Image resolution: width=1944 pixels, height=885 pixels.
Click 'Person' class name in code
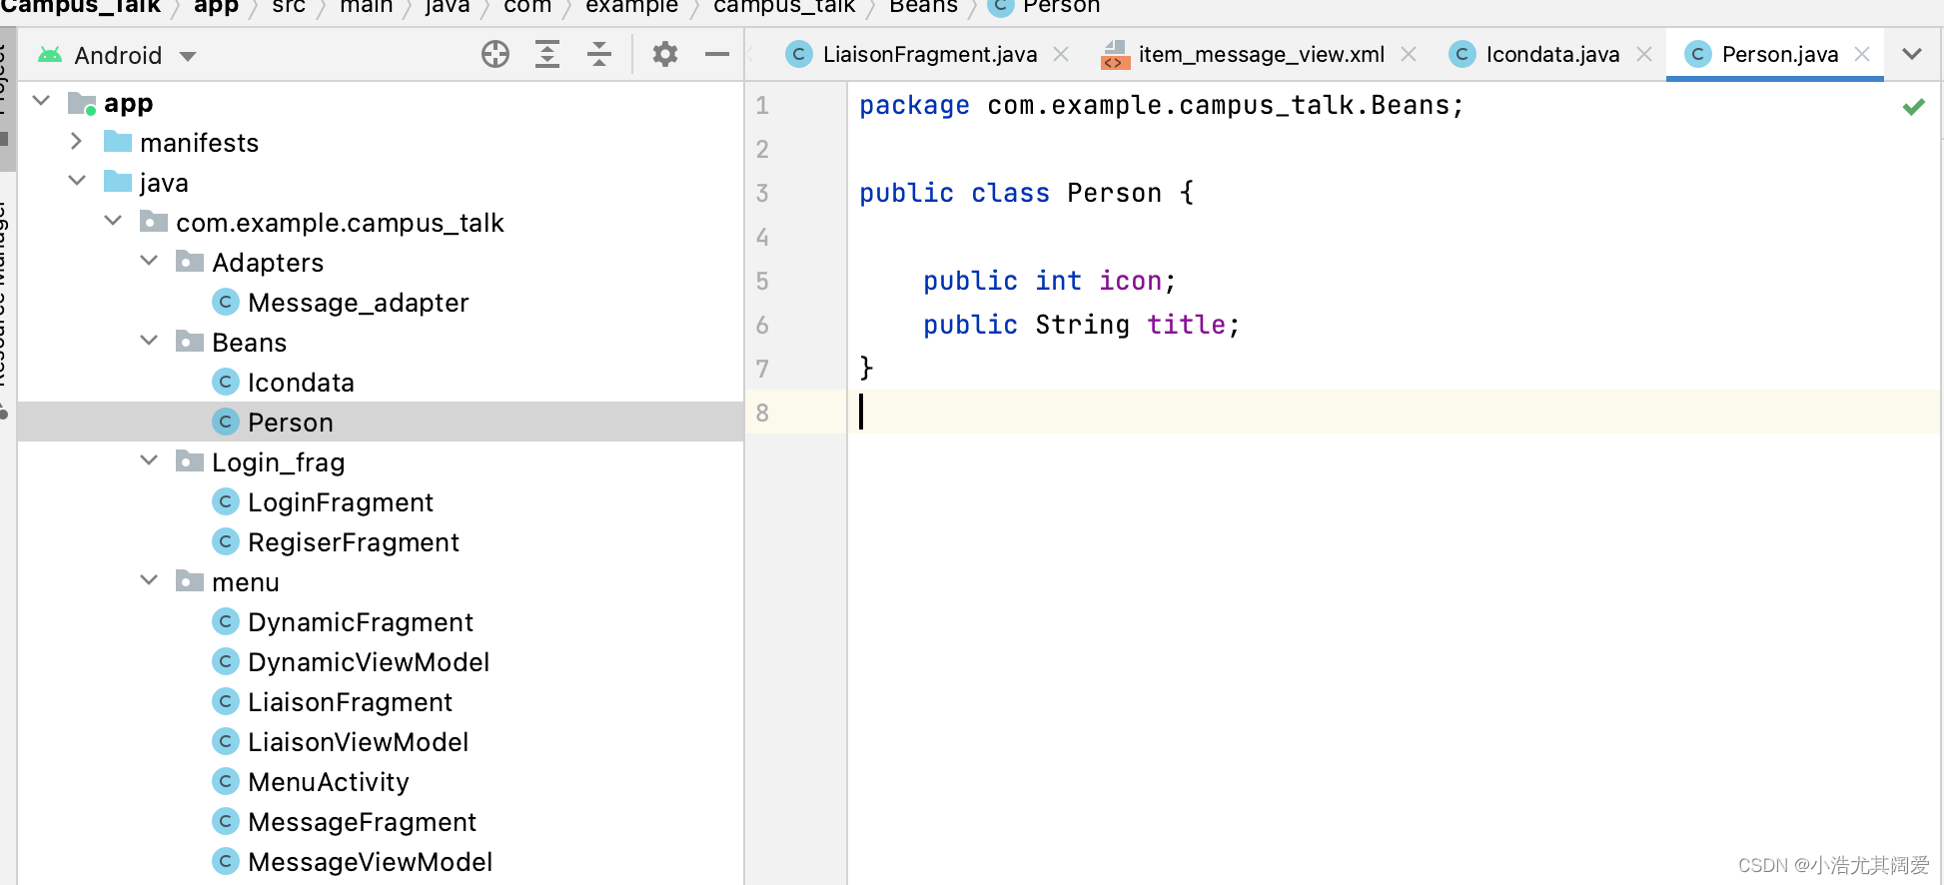[x=1114, y=193]
